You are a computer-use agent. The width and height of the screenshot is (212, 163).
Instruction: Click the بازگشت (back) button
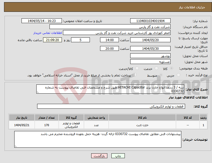(99, 156)
